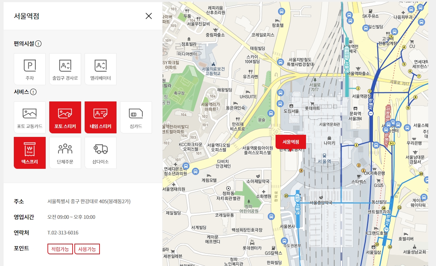436x266 pixels.
Task: Click the 백성희장민호극장 theater label
Action: (247, 230)
